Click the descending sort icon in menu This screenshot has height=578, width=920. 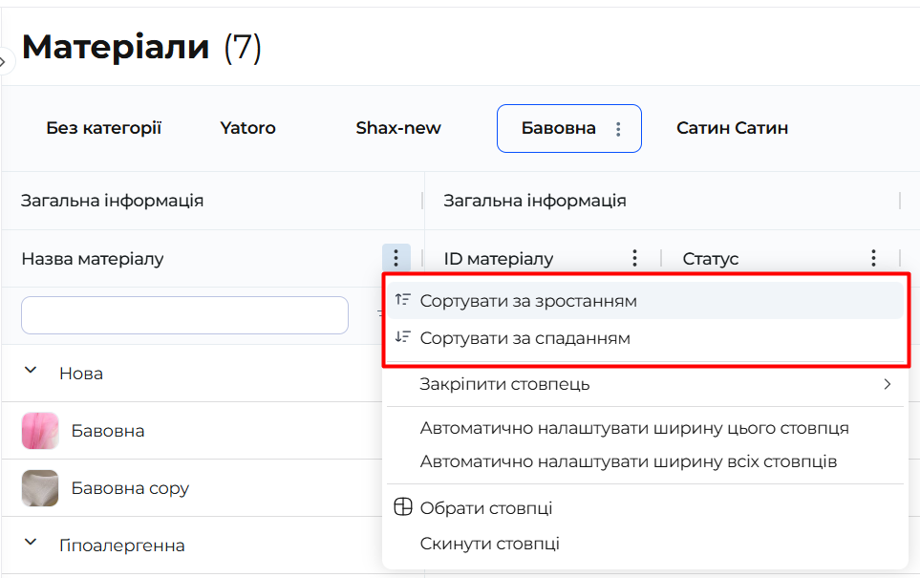pyautogui.click(x=402, y=337)
